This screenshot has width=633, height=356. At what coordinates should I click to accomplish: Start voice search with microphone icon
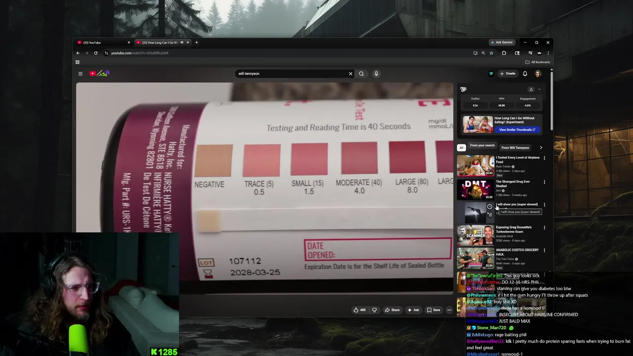pyautogui.click(x=376, y=74)
